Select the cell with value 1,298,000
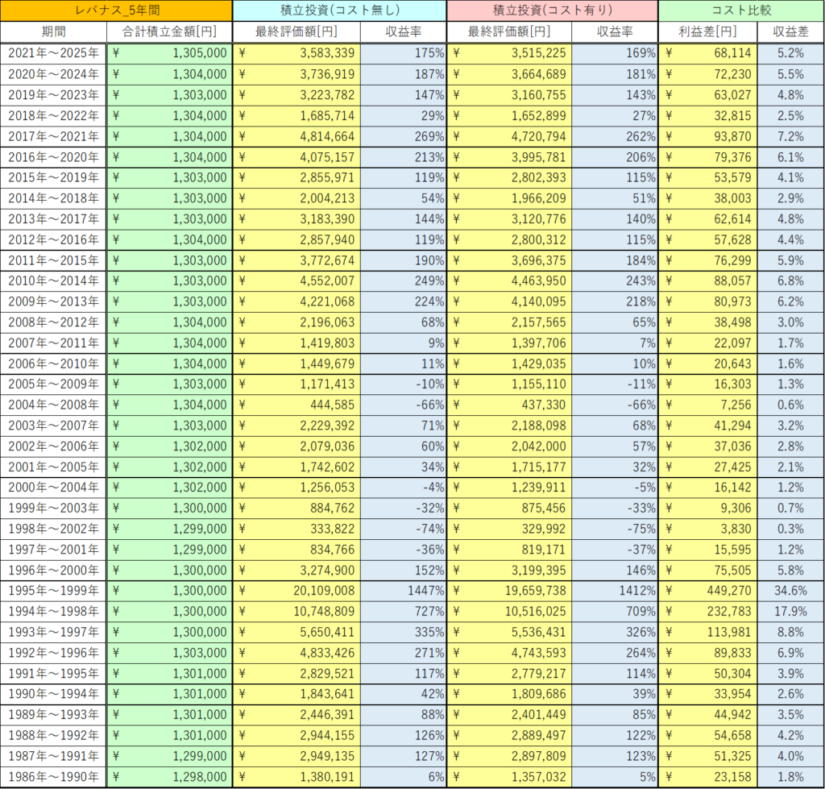Image resolution: width=825 pixels, height=789 pixels. click(169, 776)
